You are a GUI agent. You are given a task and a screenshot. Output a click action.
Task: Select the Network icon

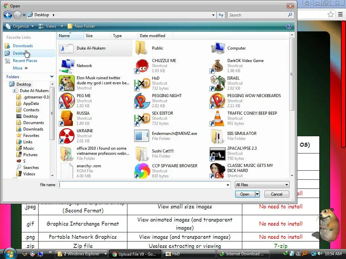67,66
